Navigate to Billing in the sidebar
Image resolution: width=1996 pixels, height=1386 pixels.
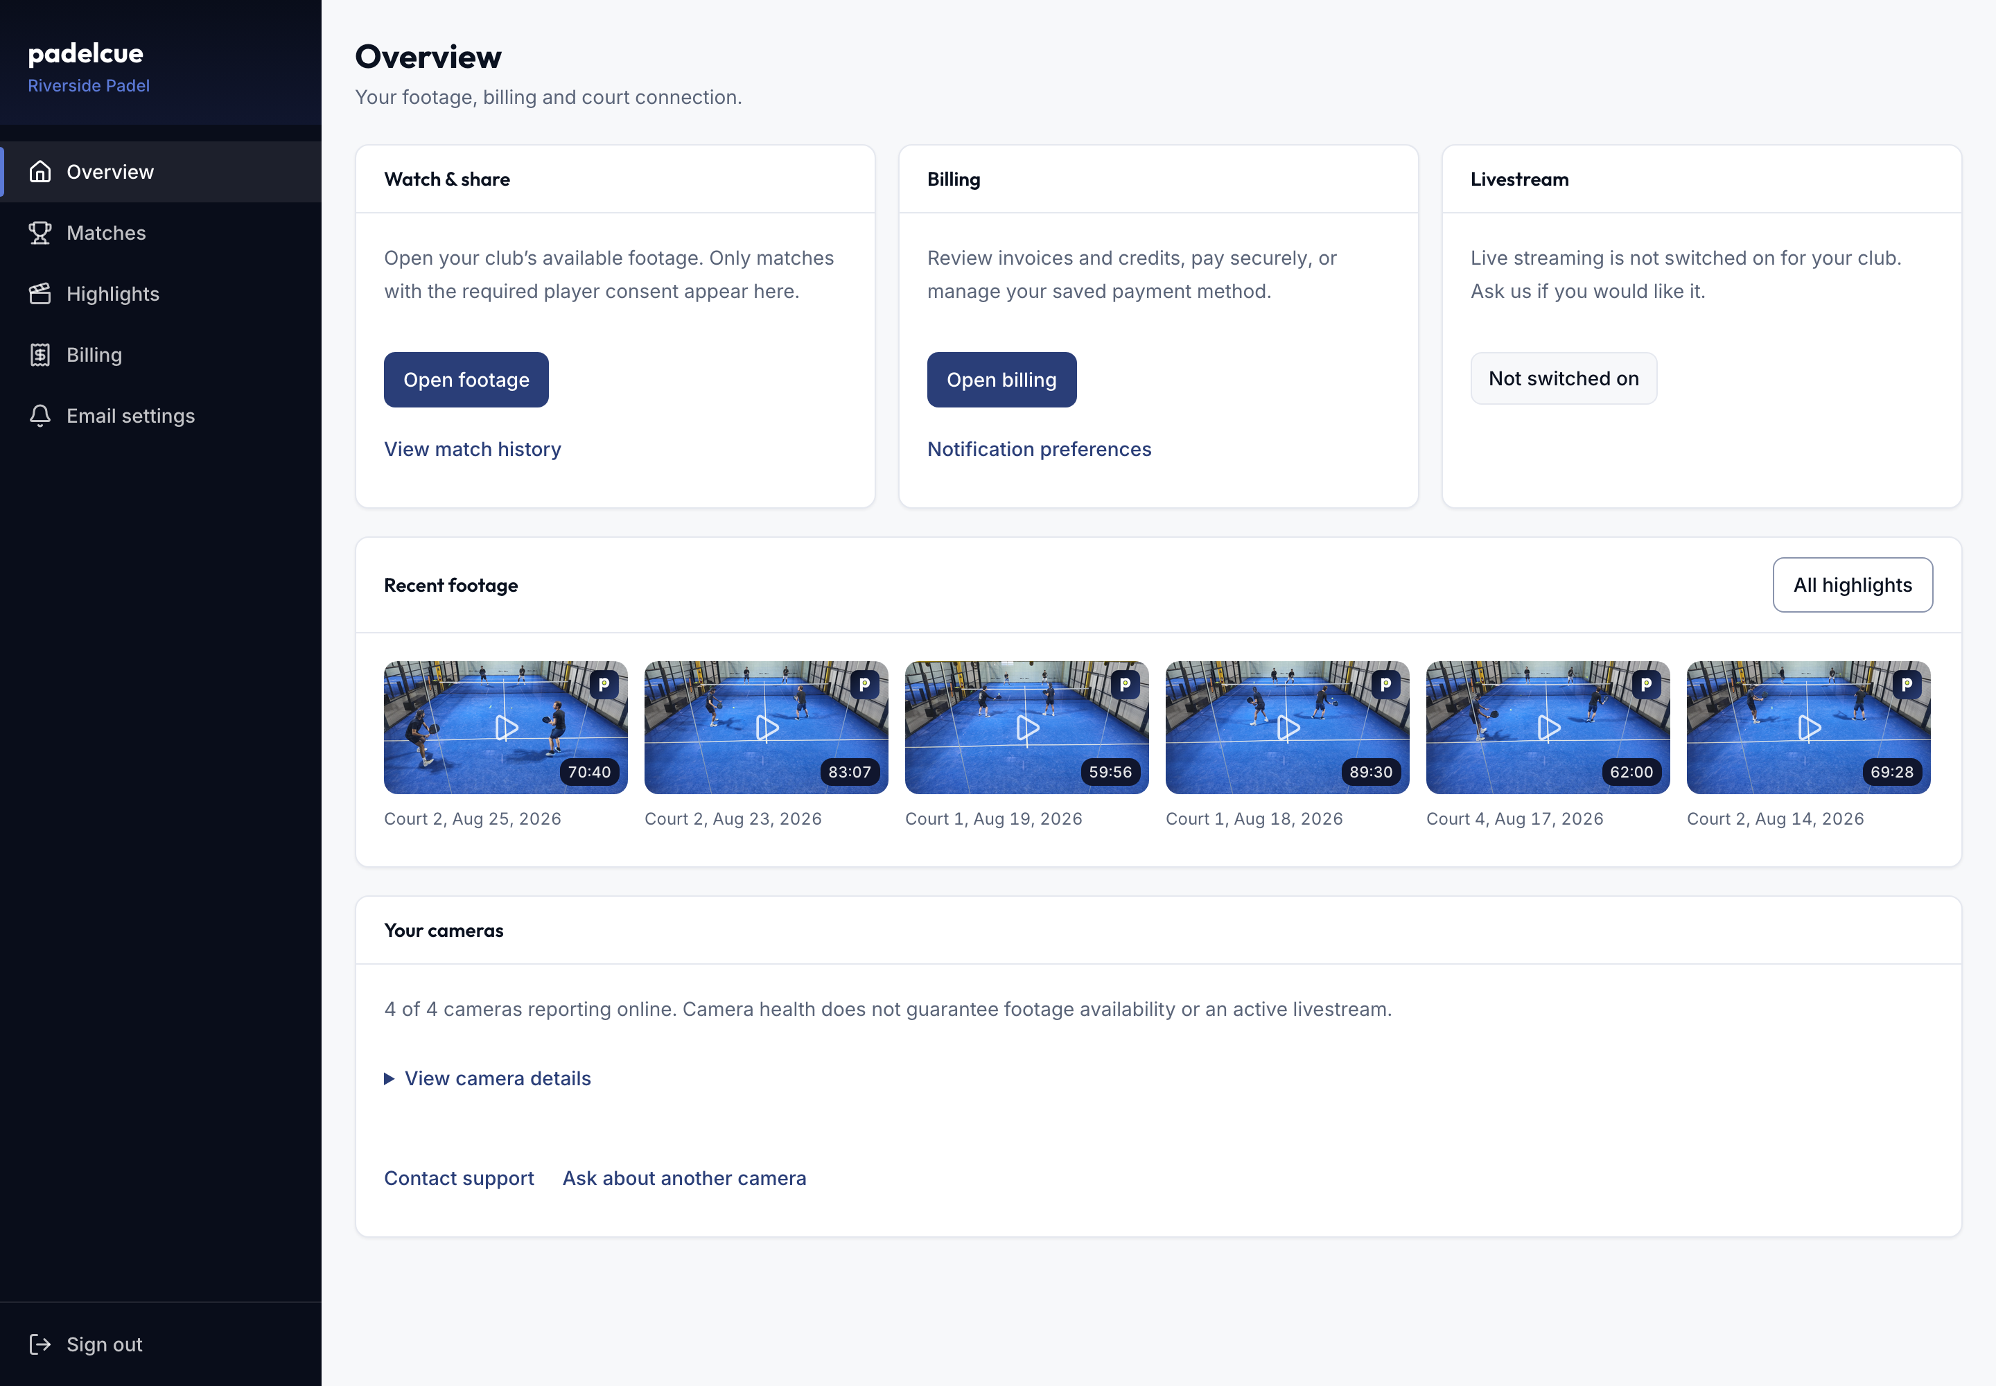click(x=161, y=354)
